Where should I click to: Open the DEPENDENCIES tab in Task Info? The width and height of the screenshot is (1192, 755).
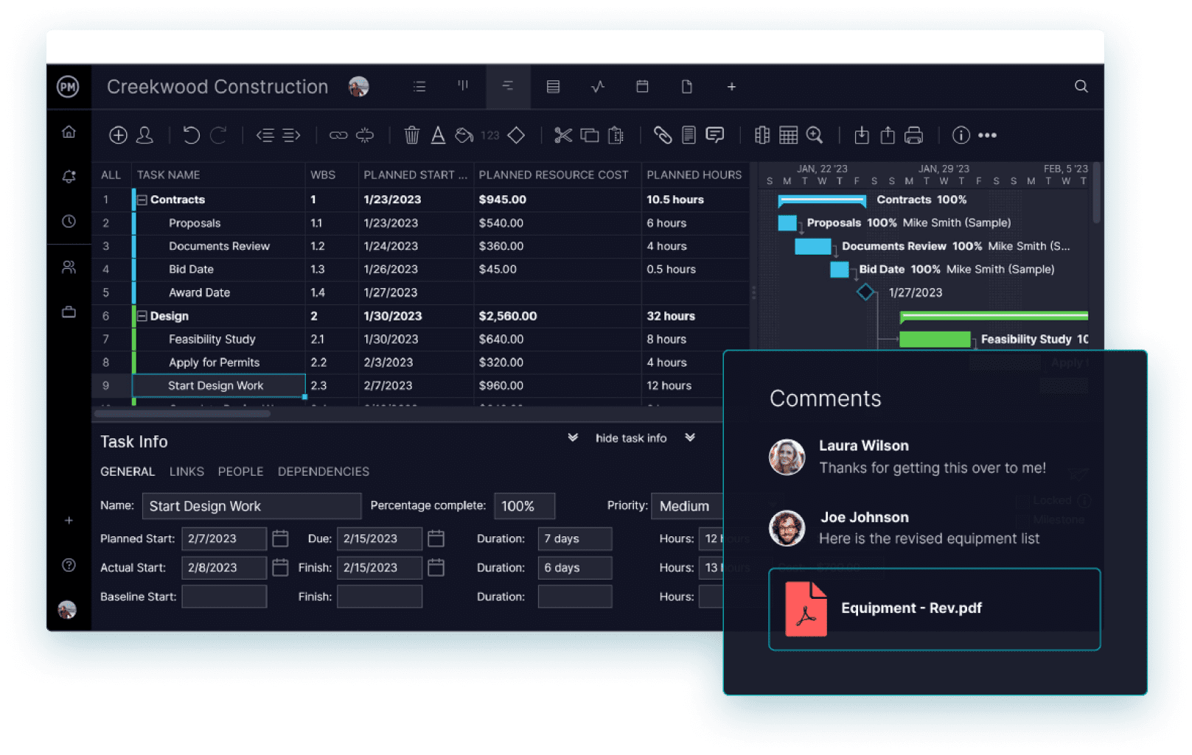[x=324, y=471]
